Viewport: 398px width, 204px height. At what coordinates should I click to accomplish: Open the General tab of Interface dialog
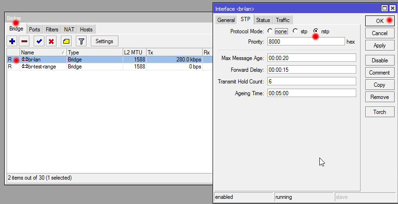(x=226, y=20)
